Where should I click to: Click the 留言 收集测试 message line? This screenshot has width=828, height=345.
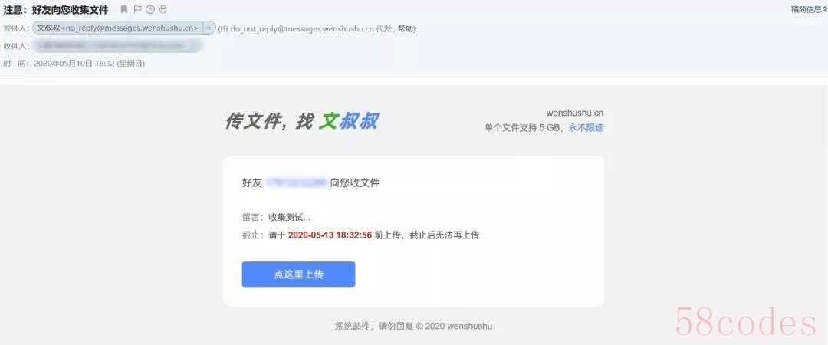tap(276, 217)
